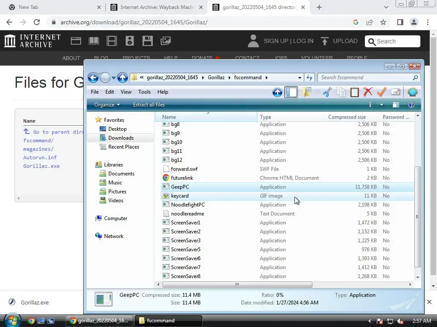
Task: Click the Internet Archive Search box
Action: click(393, 41)
